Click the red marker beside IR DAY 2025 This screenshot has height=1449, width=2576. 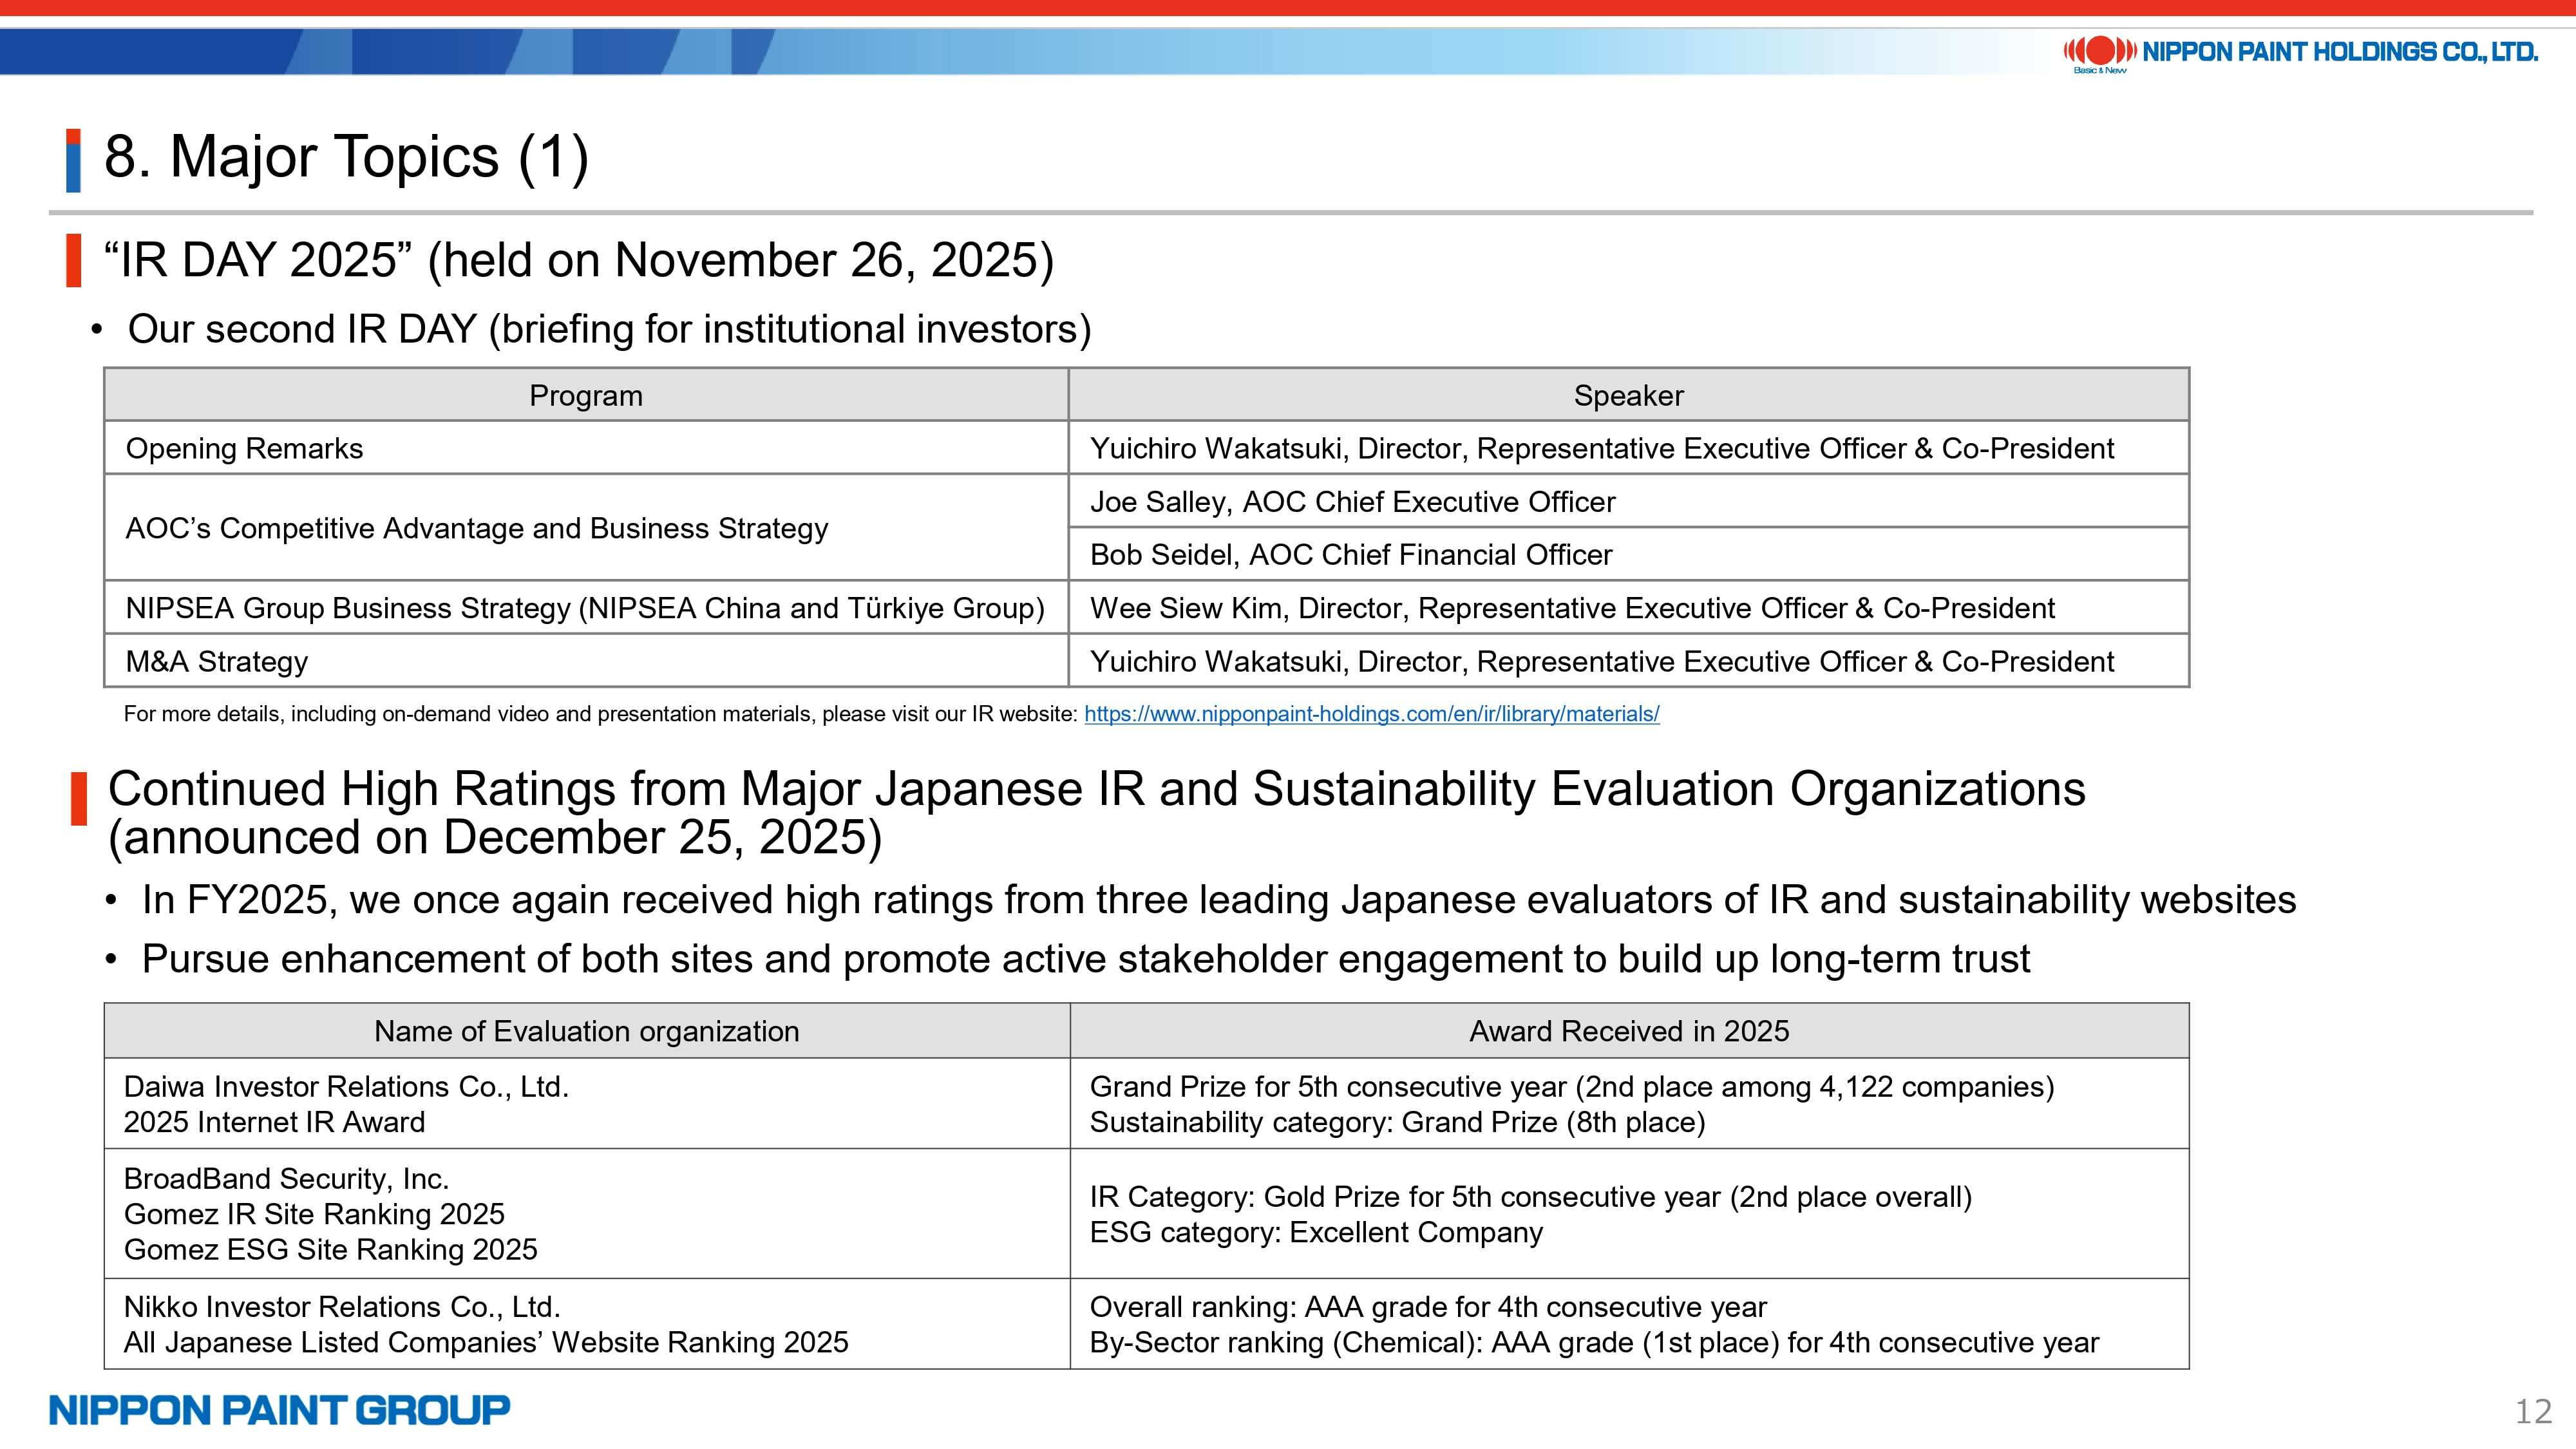click(x=73, y=260)
